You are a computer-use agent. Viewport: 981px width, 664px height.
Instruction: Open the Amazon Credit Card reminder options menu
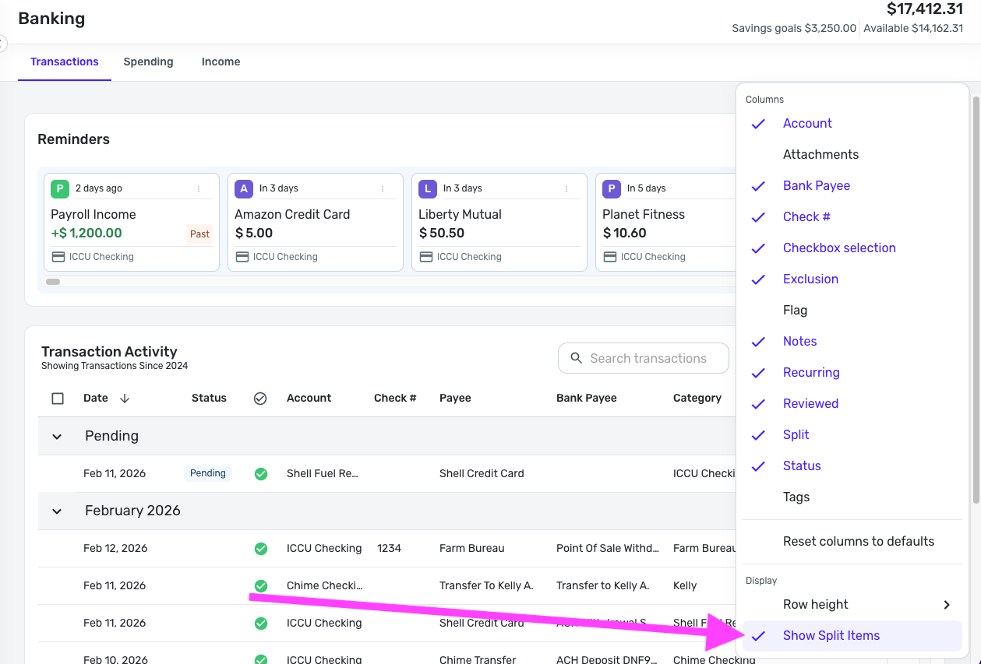tap(383, 188)
